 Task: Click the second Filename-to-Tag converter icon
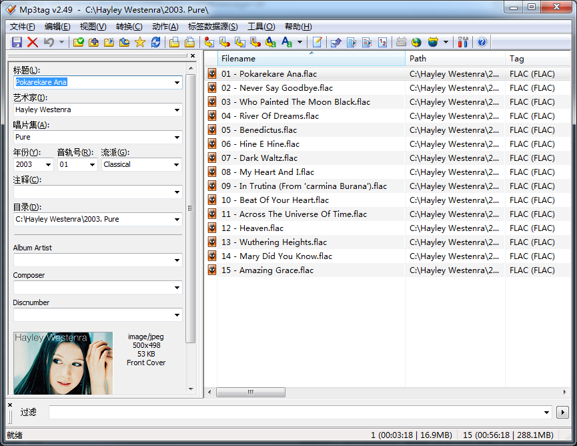[225, 42]
